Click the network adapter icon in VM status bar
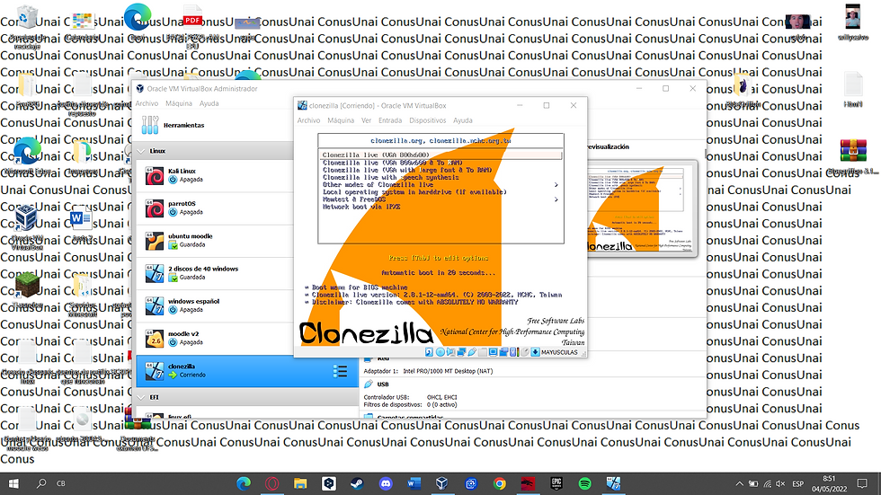Viewport: 881px width, 495px height. [x=461, y=352]
